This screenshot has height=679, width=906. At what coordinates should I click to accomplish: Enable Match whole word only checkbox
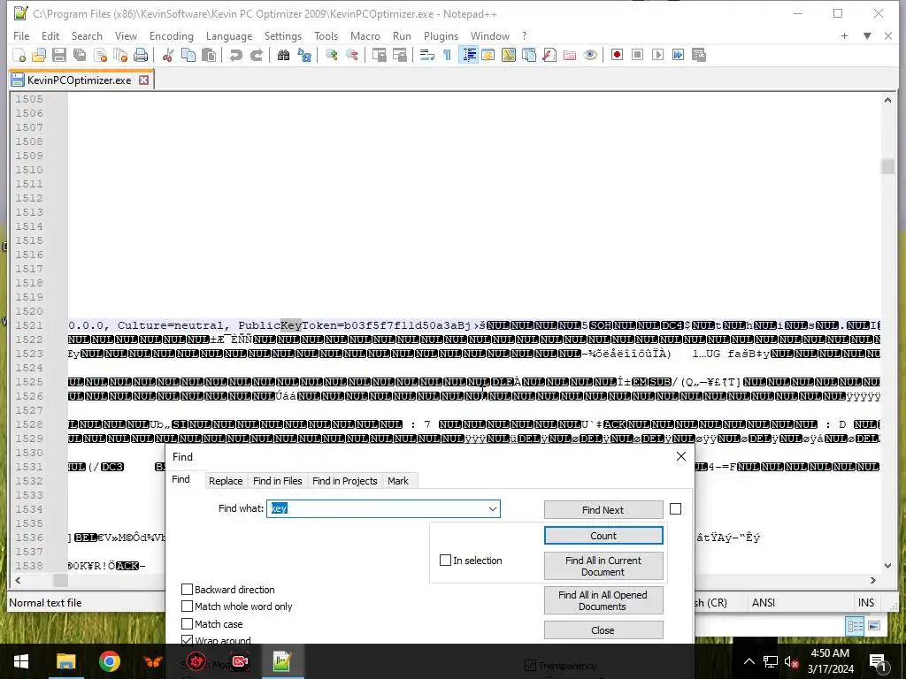click(x=187, y=607)
